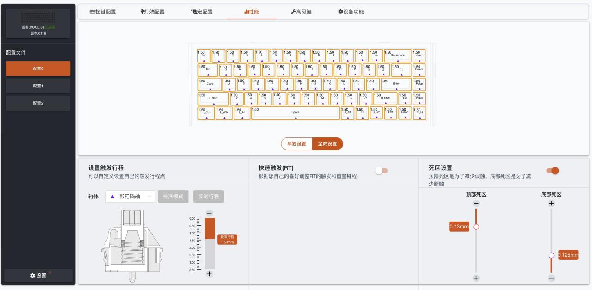
Task: Click the minus icon above trigger travel bar
Action: click(209, 213)
